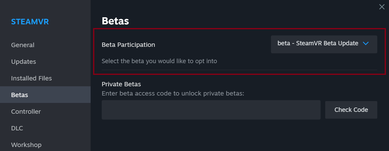Click the blue dropdown chevron arrow
The height and width of the screenshot is (151, 389).
pyautogui.click(x=366, y=43)
